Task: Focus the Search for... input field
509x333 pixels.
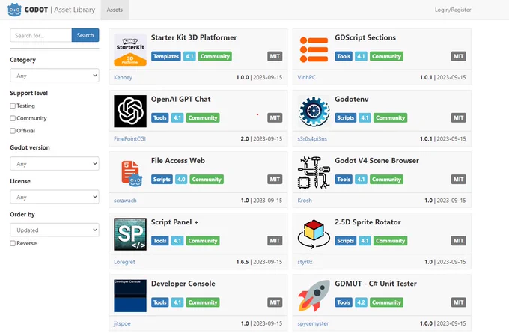Action: coord(41,35)
